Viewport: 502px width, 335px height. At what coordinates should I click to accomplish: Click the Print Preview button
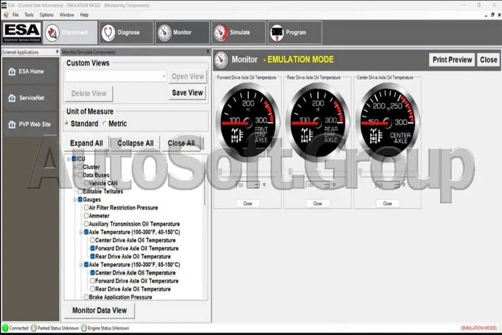[452, 60]
